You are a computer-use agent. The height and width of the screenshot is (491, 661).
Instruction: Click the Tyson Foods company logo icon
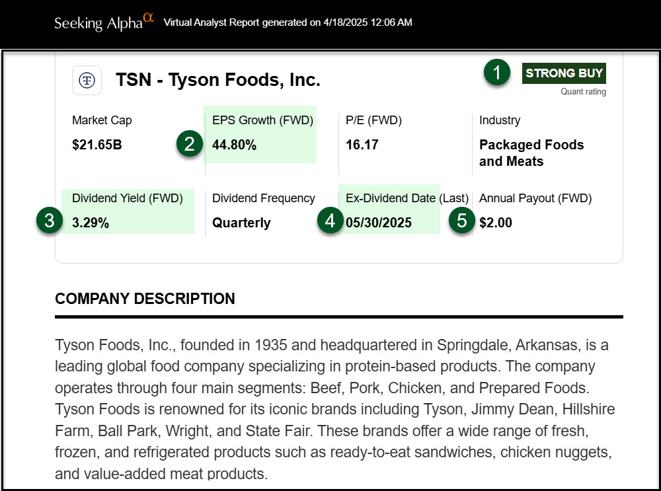(87, 80)
